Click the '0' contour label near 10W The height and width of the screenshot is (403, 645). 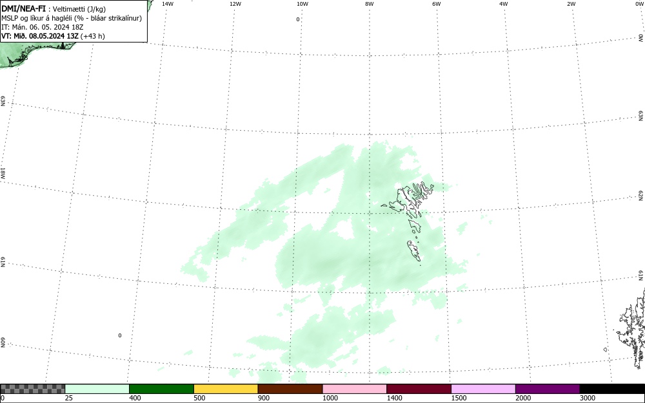tap(298, 19)
